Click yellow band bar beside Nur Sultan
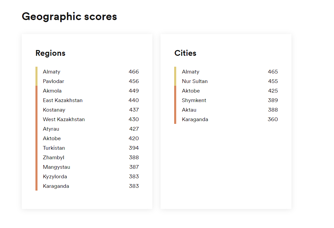 pyautogui.click(x=175, y=81)
